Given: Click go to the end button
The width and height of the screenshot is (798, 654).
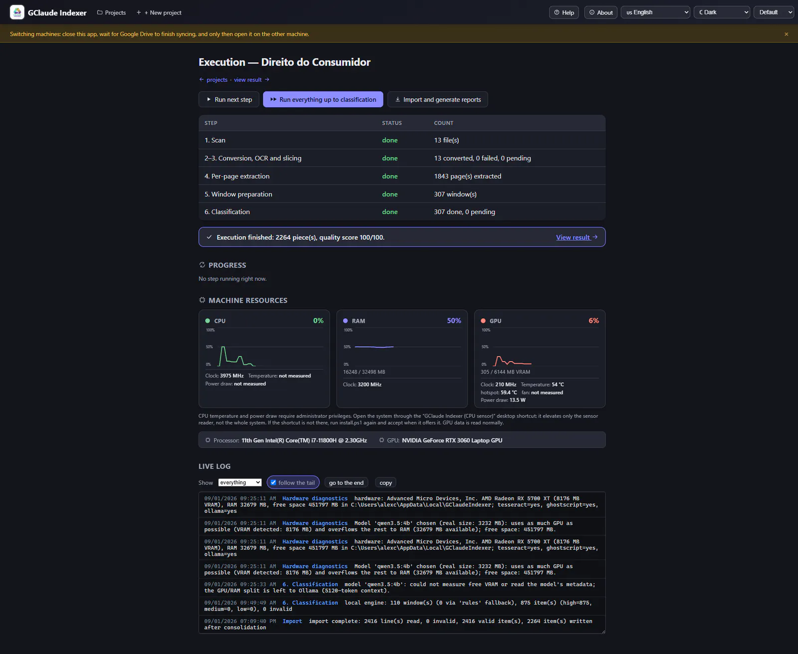Looking at the screenshot, I should [x=346, y=482].
